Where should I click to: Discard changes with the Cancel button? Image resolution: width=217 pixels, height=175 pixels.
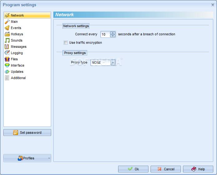[x=166, y=169]
